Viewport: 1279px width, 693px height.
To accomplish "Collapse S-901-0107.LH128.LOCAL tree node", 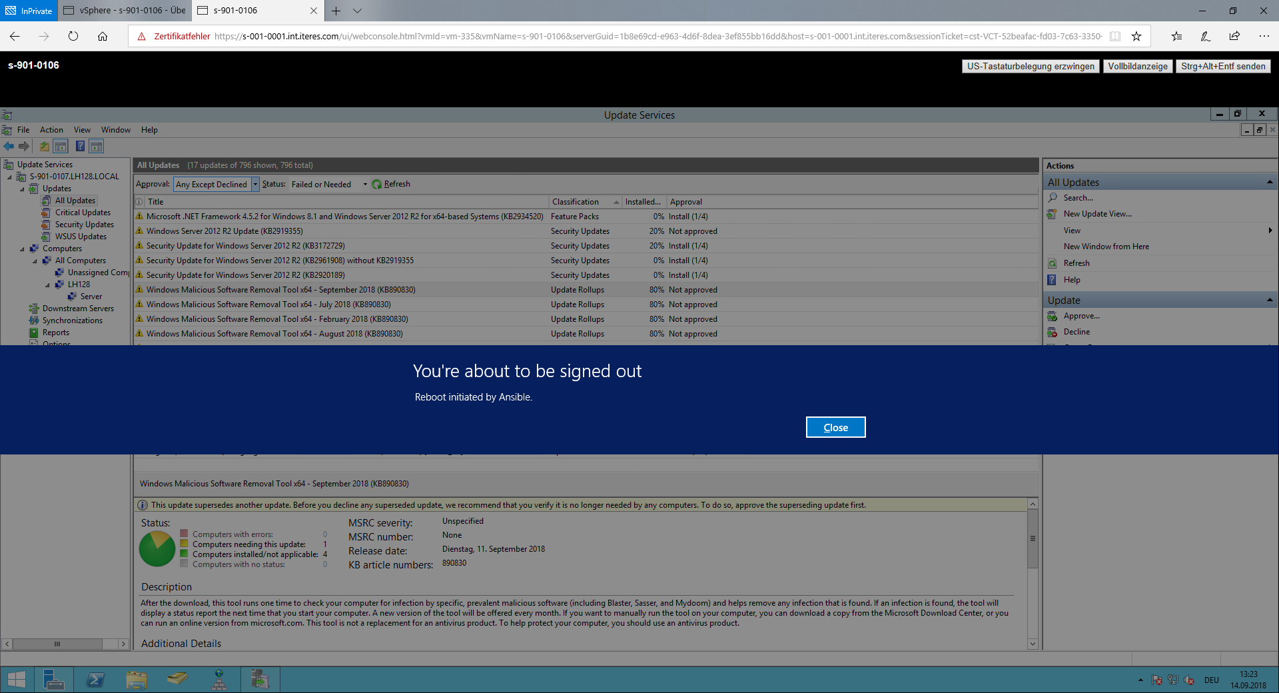I will [x=9, y=177].
